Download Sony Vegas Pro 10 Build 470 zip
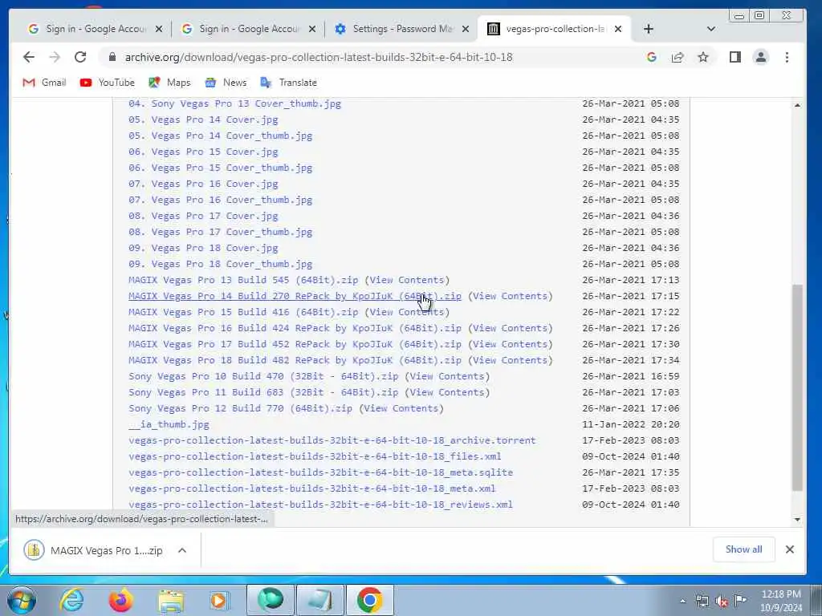 (263, 376)
